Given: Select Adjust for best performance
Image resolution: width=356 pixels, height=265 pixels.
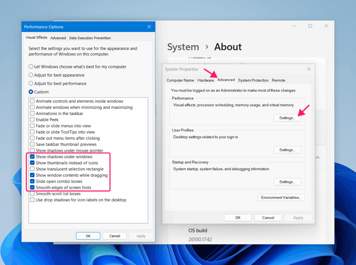Looking at the screenshot, I should point(57,83).
